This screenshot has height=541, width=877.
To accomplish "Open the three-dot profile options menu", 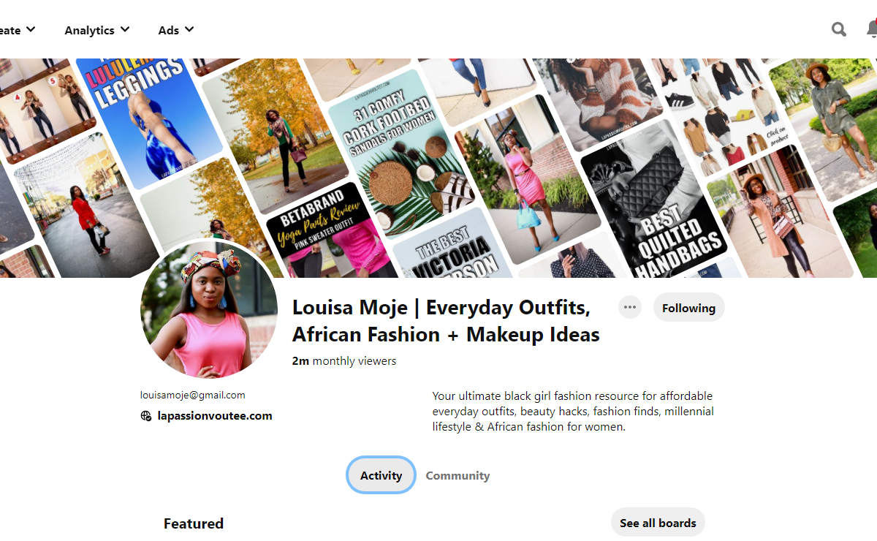I will click(x=630, y=307).
